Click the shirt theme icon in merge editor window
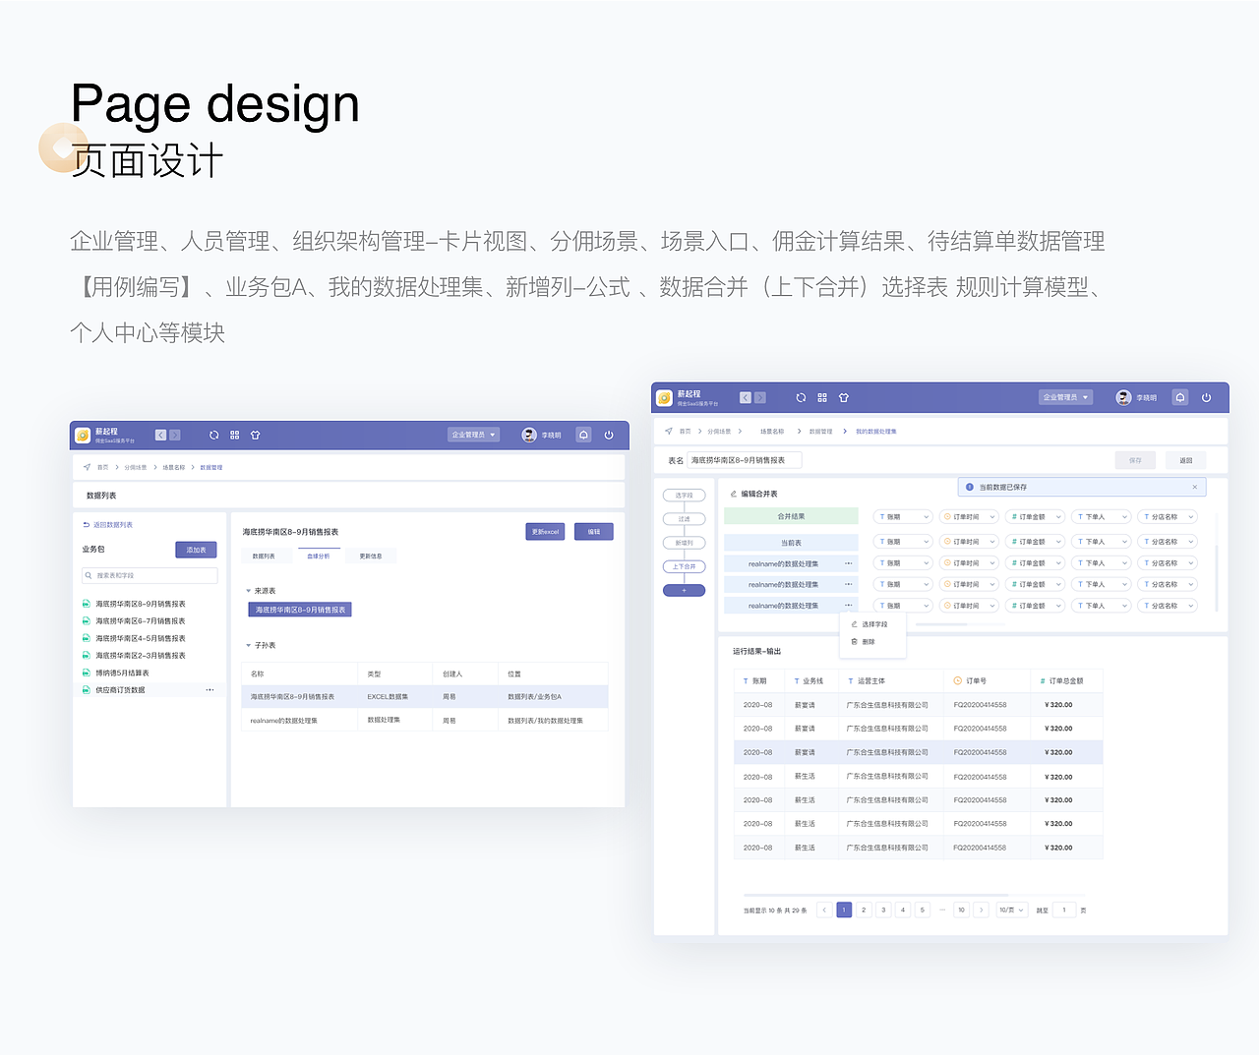 [844, 397]
